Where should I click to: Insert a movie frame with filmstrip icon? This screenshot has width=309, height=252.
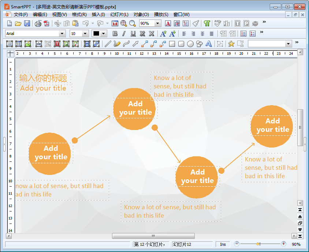tap(87, 44)
